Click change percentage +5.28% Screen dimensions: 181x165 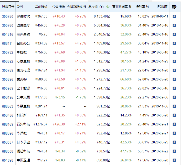coord(80,16)
